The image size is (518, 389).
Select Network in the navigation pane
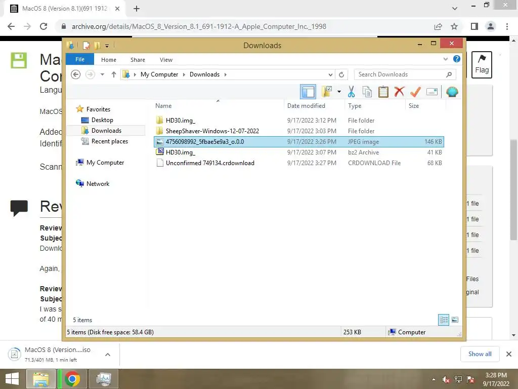coord(98,183)
